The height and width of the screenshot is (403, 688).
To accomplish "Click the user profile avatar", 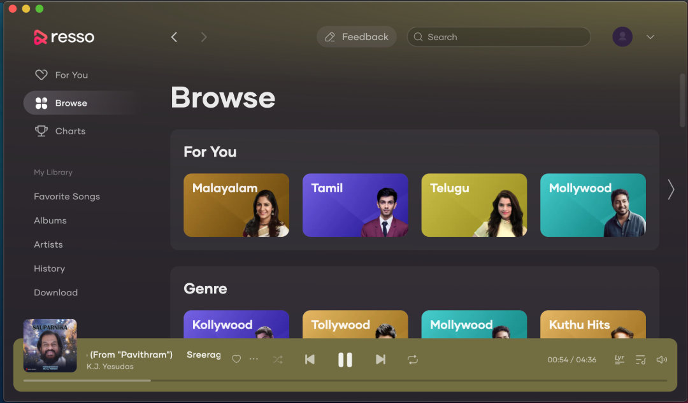I will point(622,37).
